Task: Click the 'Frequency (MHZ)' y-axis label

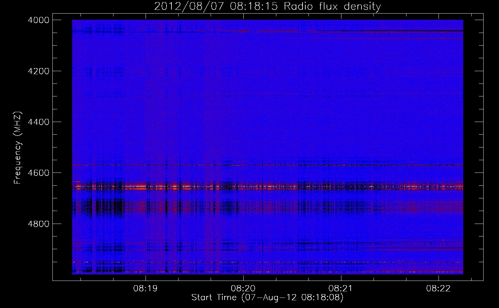Action: [x=18, y=148]
